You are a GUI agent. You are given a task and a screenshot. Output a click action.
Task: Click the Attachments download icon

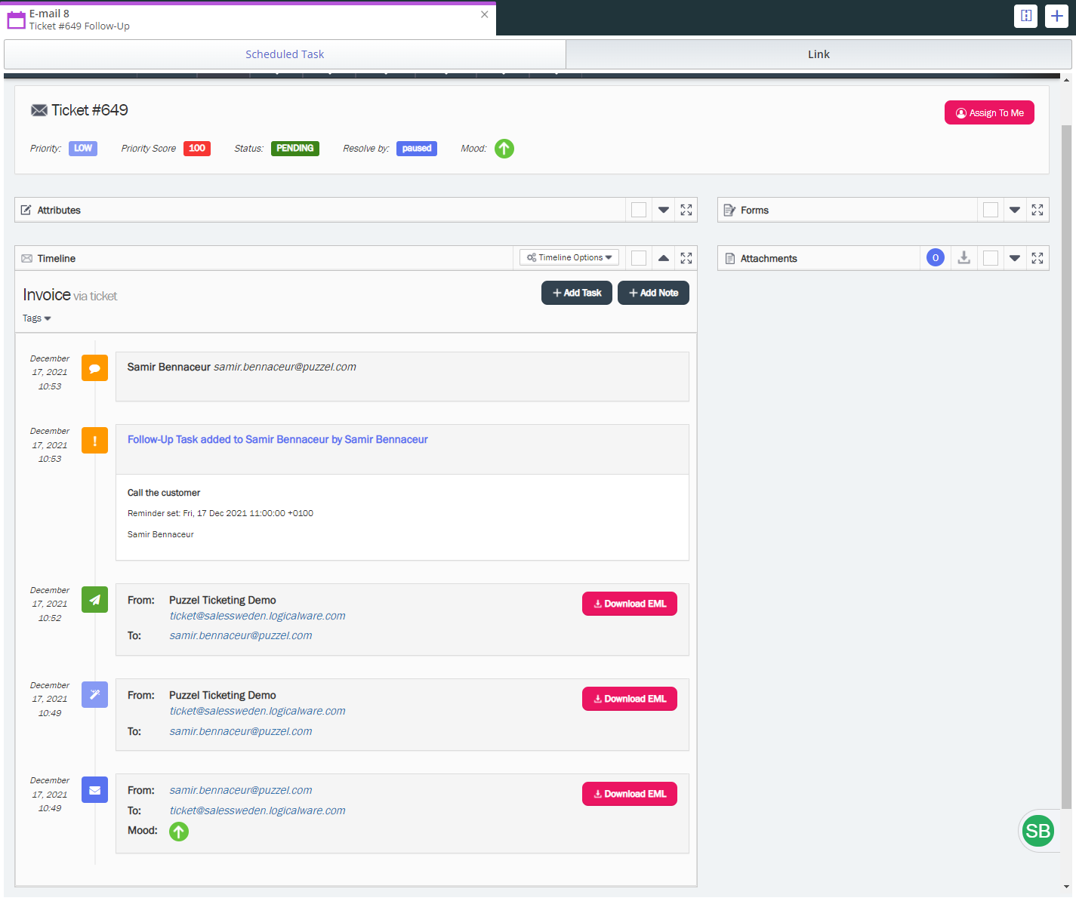963,258
